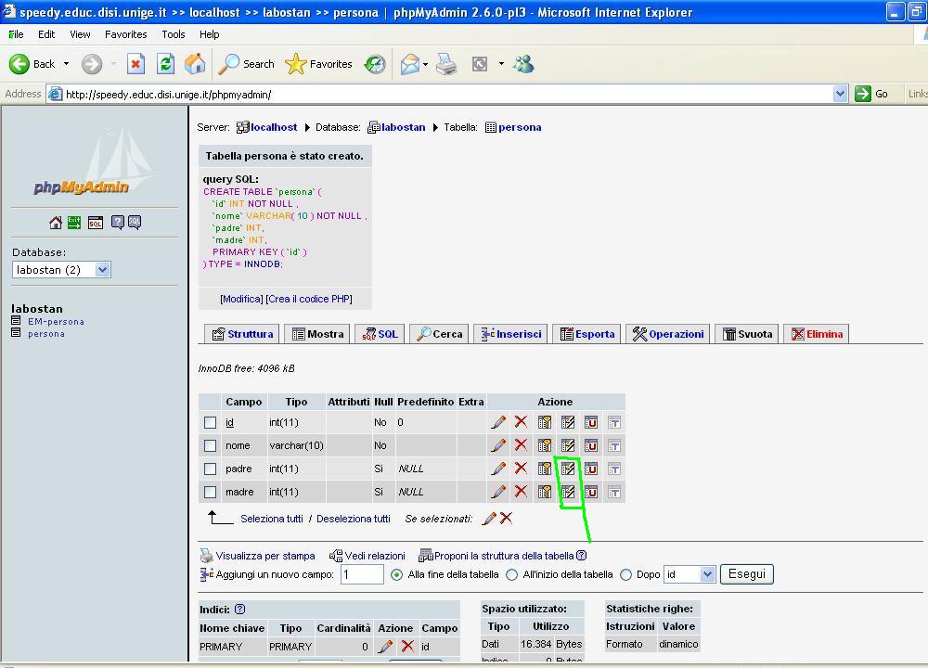
Task: Delete the padre field with its red X
Action: click(x=521, y=469)
